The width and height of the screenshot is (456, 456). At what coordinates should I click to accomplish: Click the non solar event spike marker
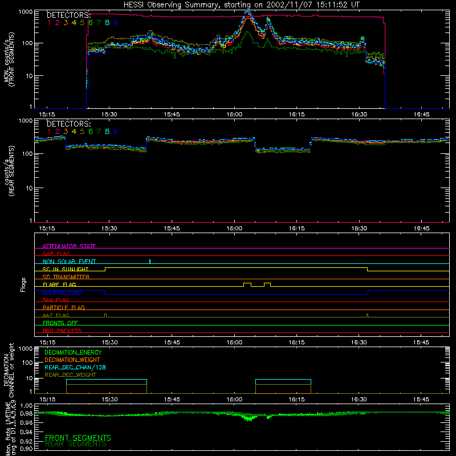click(150, 262)
